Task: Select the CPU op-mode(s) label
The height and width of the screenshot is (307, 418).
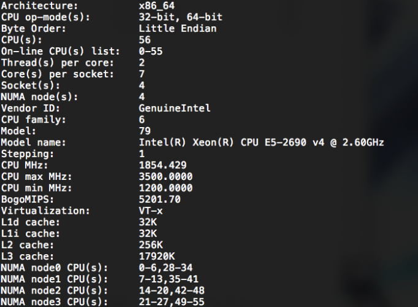Action: click(46, 17)
